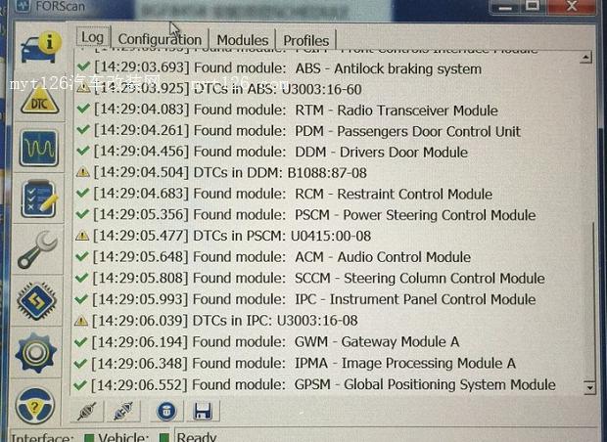This screenshot has height=442, width=607.
Task: Click the warning icon on the PSCM DTC line
Action: [82, 236]
